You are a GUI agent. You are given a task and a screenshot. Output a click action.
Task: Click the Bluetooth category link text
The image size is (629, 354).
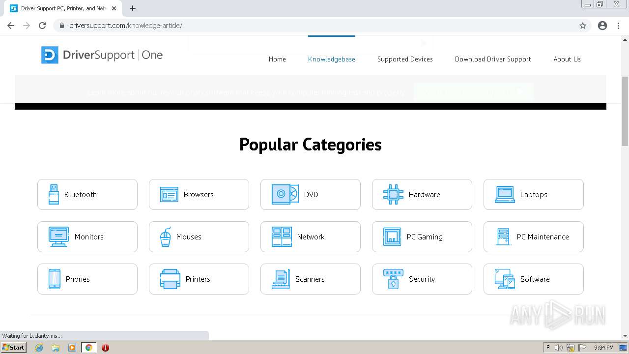(81, 195)
